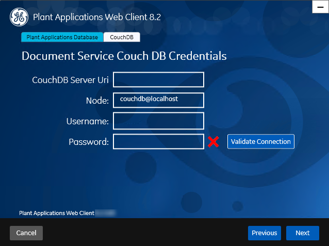Switch to Plant Applications Database tab
329x246 pixels.
(x=62, y=37)
